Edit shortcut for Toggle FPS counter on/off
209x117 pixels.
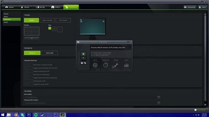tap(28, 84)
